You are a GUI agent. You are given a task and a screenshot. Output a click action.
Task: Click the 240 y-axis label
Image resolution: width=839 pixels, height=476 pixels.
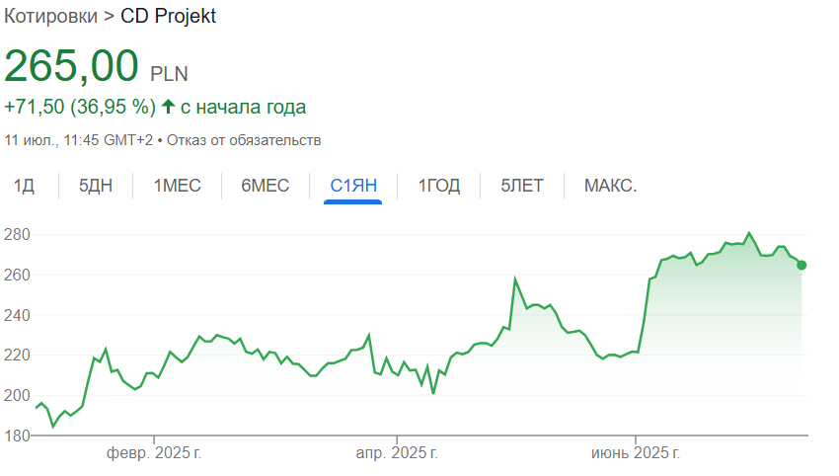point(17,315)
